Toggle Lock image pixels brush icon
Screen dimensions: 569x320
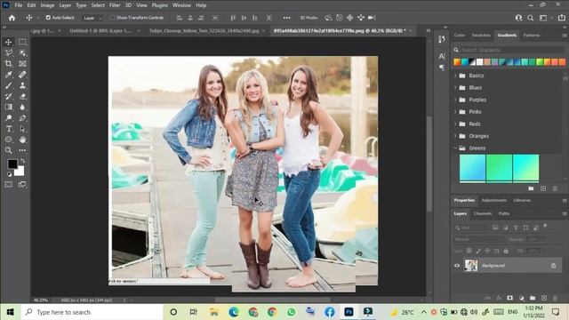478,251
